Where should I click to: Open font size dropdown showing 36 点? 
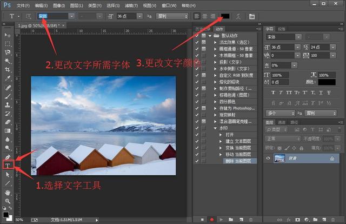(139, 16)
